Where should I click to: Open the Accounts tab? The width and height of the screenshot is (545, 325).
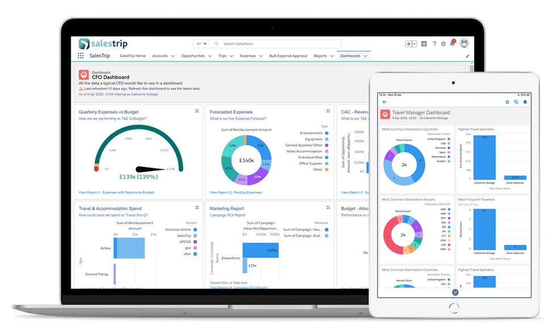click(160, 56)
